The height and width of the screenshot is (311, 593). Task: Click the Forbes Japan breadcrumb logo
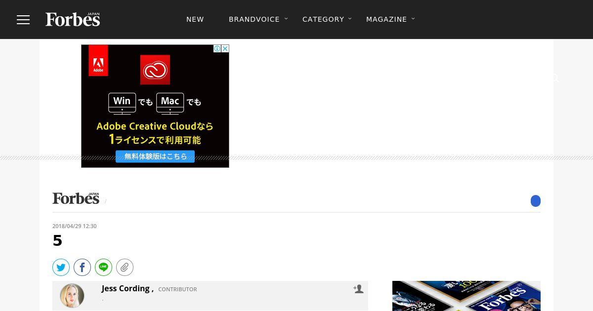76,198
